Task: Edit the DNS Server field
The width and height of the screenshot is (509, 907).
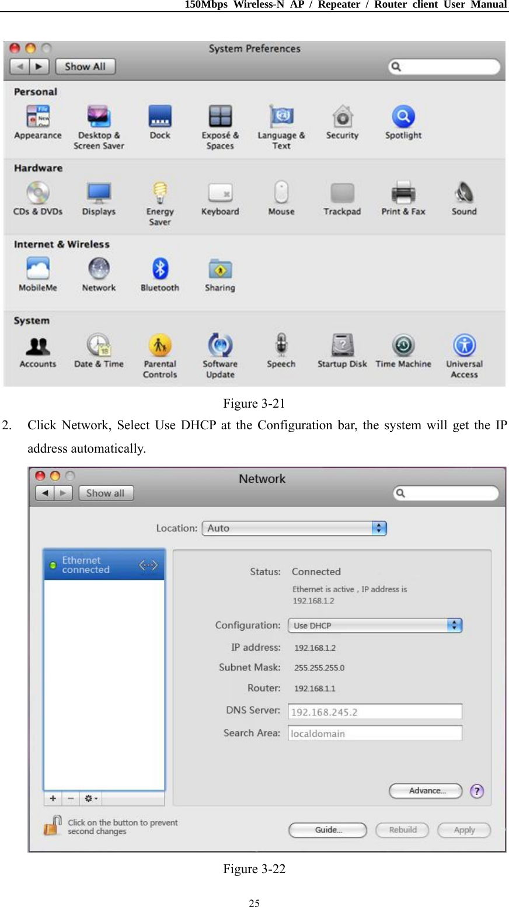Action: pos(374,711)
